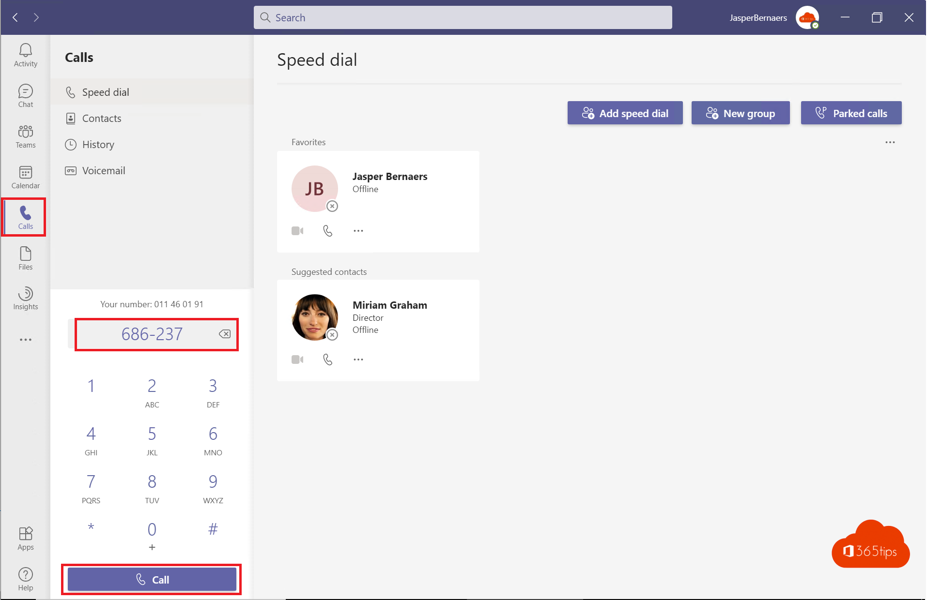Image resolution: width=927 pixels, height=600 pixels.
Task: Start audio call with Jasper Bernaers
Action: coord(328,231)
